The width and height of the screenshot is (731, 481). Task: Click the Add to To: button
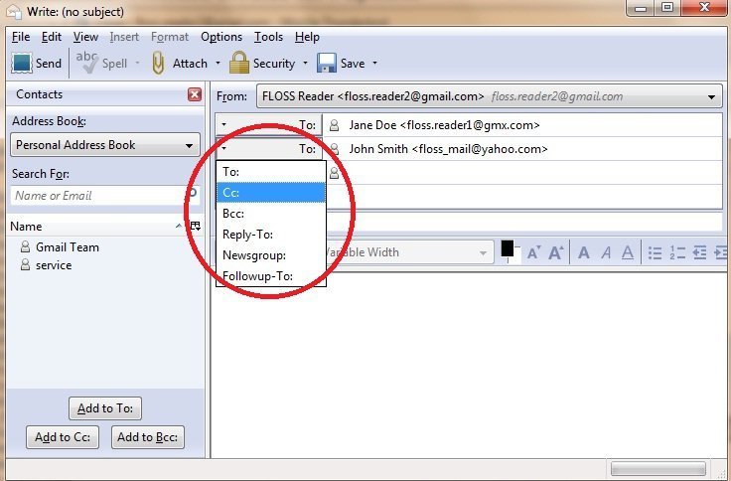(105, 408)
